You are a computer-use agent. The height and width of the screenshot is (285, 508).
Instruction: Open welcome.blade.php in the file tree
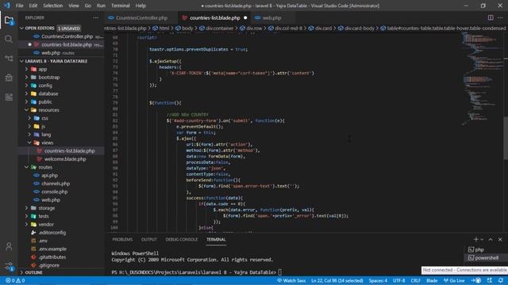tap(65, 159)
